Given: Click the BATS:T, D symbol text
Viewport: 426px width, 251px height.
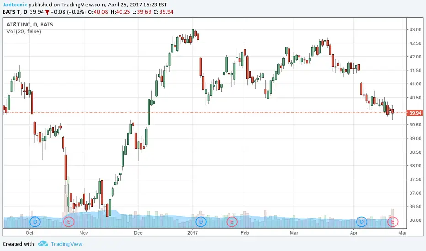Looking at the screenshot, I should click(x=15, y=12).
